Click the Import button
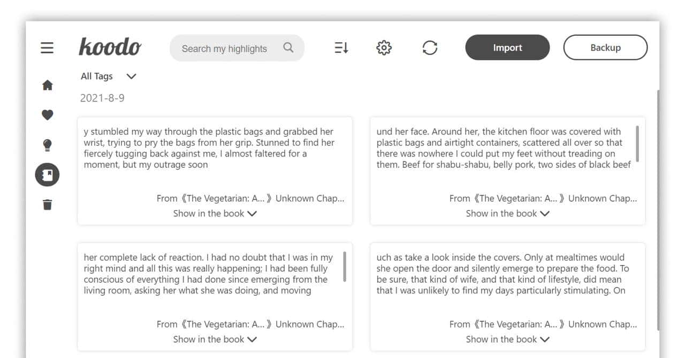Screen dimensions: 685x358 (x=507, y=48)
